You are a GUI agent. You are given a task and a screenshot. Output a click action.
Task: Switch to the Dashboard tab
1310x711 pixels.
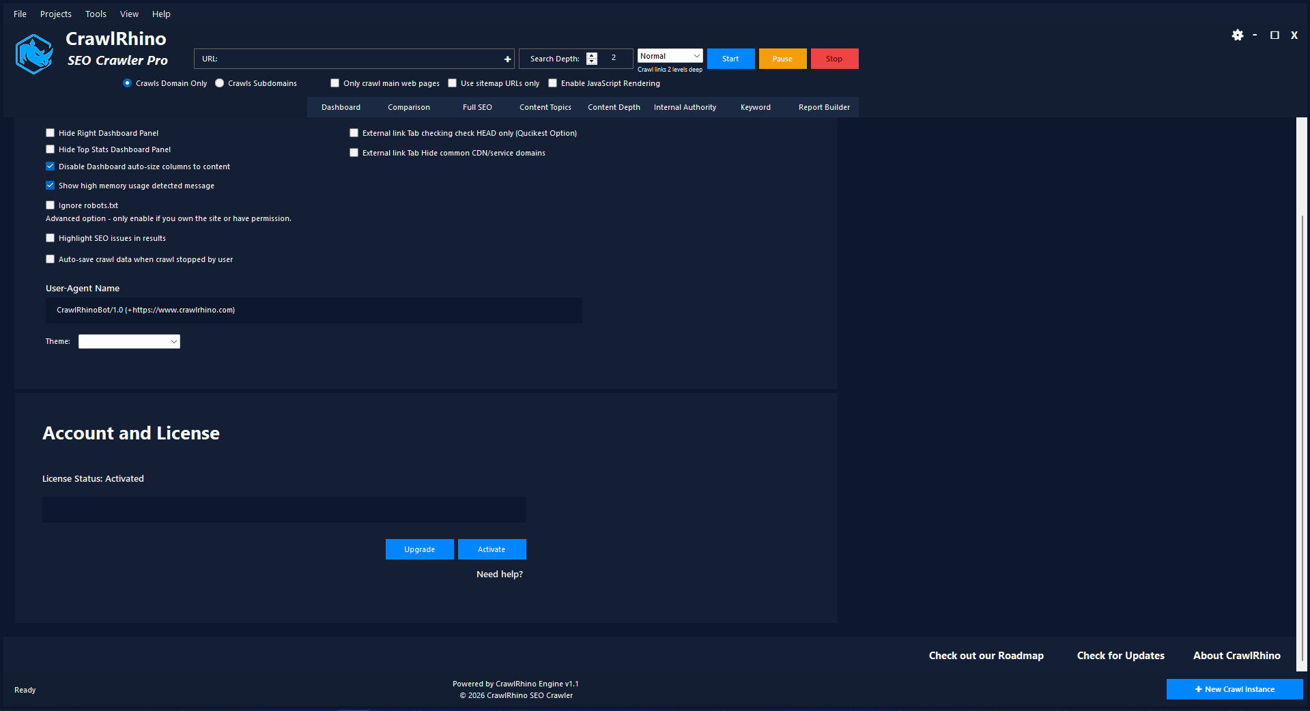pyautogui.click(x=341, y=107)
